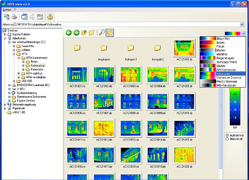Select Systemsteuerung in the tree
The image size is (249, 180).
click(27, 93)
